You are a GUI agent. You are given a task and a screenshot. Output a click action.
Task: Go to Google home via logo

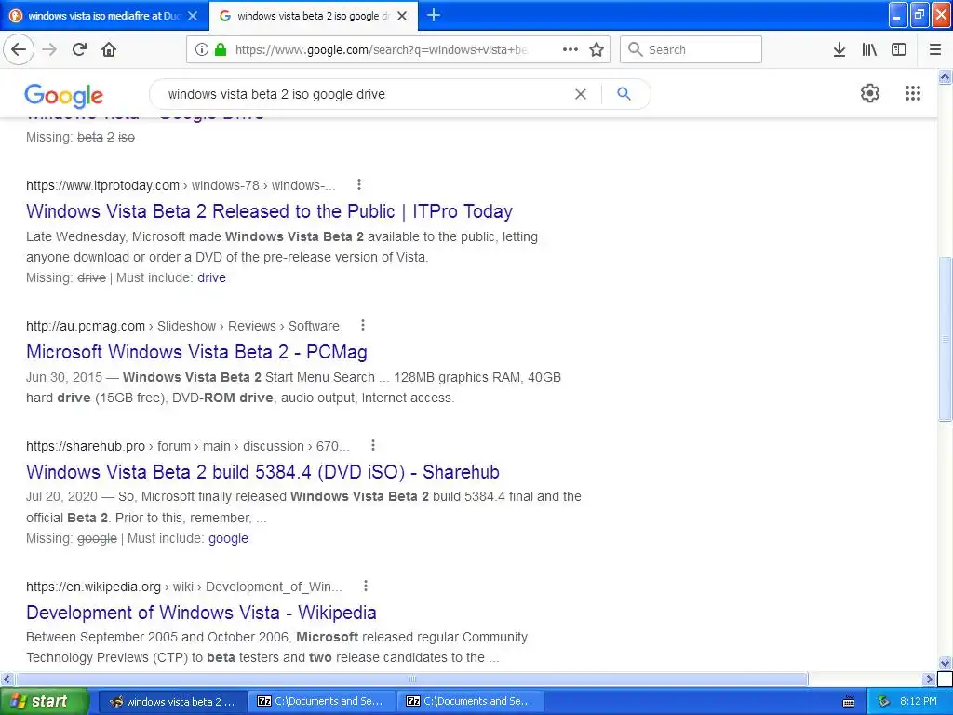click(64, 95)
